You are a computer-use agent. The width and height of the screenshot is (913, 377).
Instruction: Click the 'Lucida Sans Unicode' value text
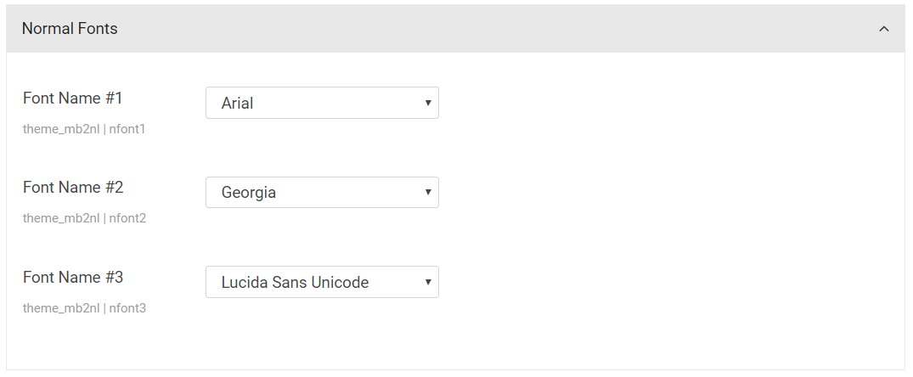pos(295,282)
